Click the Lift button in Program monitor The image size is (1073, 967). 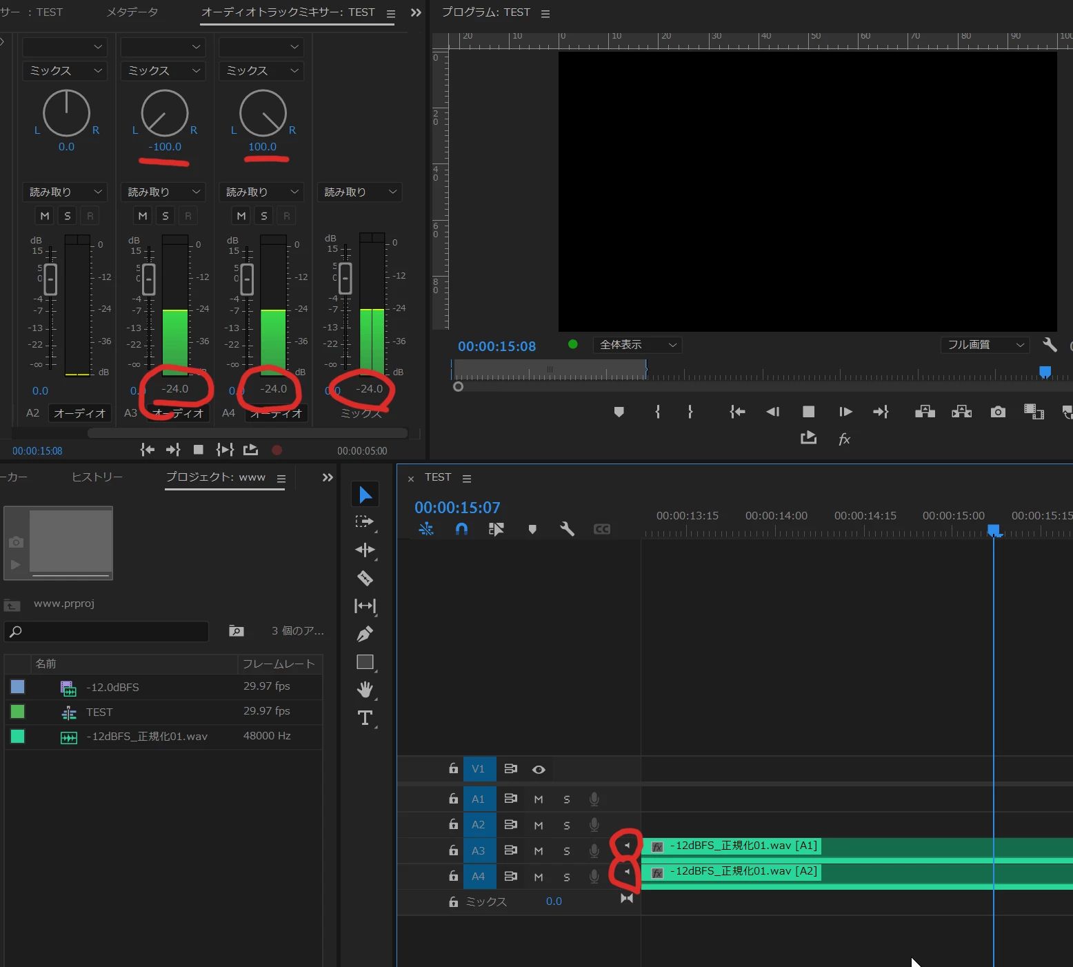click(x=925, y=412)
